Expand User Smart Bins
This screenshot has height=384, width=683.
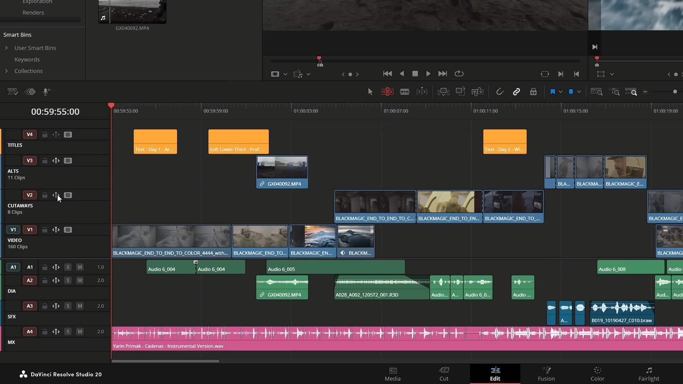click(6, 48)
